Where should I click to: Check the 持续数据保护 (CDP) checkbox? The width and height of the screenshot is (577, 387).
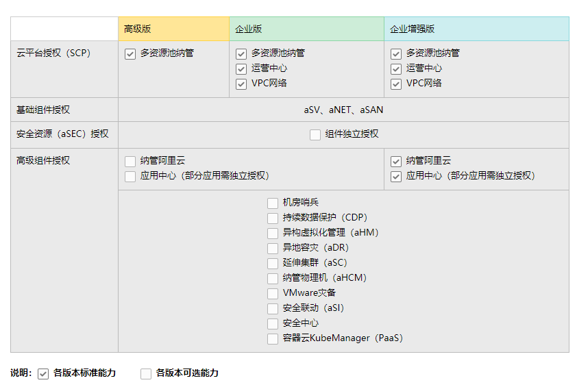[273, 218]
